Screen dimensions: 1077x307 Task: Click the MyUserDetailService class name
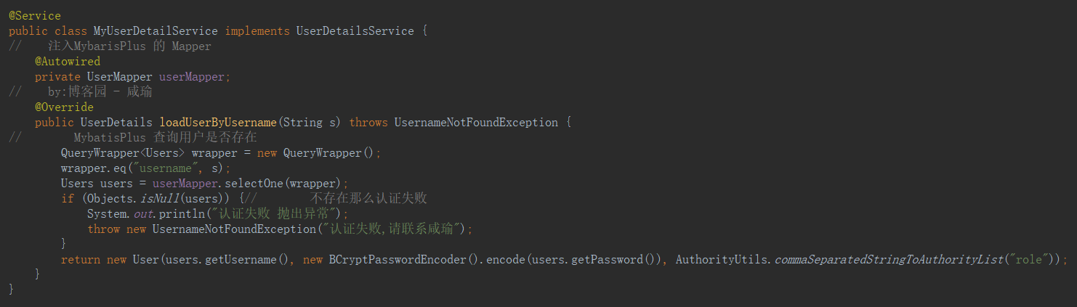coord(156,31)
